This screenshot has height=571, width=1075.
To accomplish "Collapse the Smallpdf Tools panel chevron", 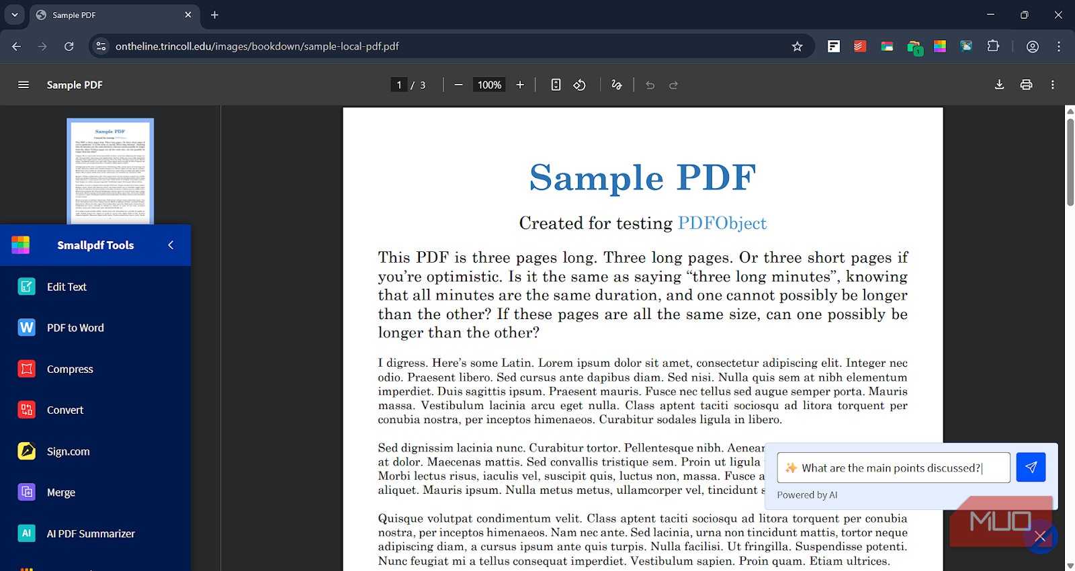I will [171, 245].
